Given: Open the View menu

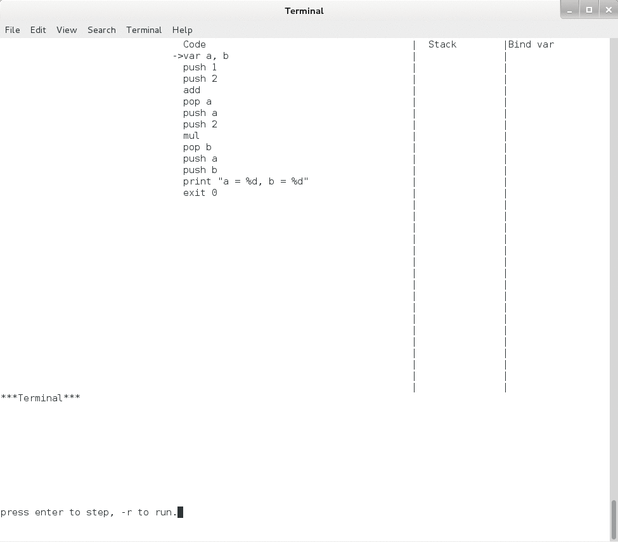Looking at the screenshot, I should pos(67,30).
